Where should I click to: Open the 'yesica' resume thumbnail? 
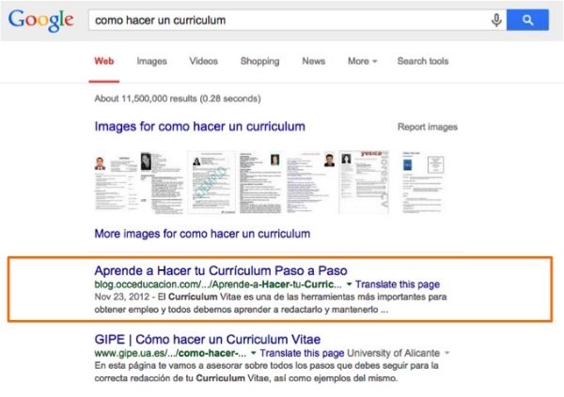pyautogui.click(x=364, y=182)
